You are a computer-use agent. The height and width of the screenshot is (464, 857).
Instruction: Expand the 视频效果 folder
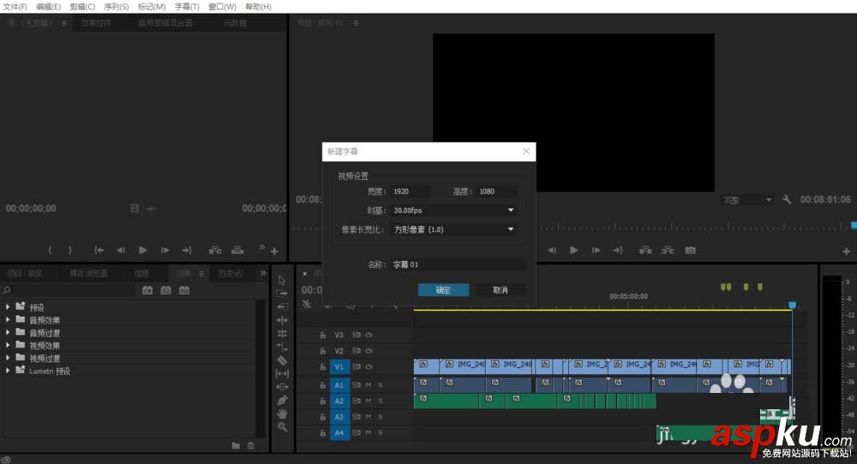pyautogui.click(x=9, y=346)
